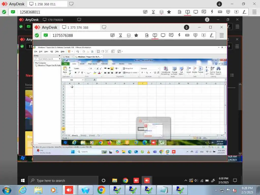Select the 1 375 576 388 session tab
This screenshot has height=195, width=260.
[80, 27]
